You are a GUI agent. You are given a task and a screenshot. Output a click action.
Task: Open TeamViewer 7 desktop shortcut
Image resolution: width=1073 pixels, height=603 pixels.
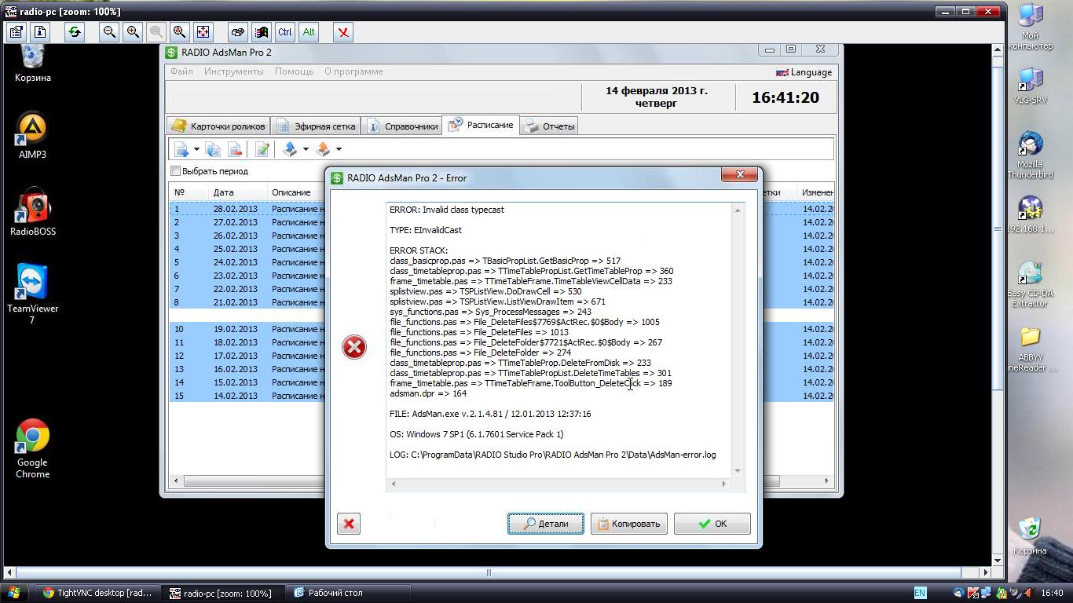click(32, 294)
